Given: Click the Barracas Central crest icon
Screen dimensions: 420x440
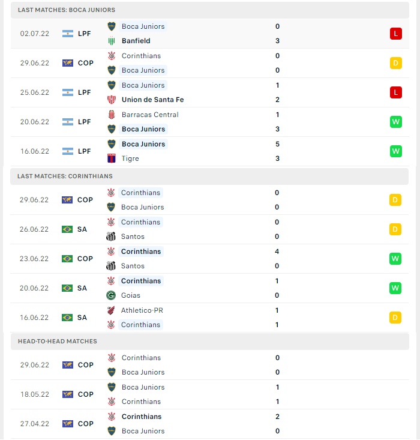Looking at the screenshot, I should 112,115.
